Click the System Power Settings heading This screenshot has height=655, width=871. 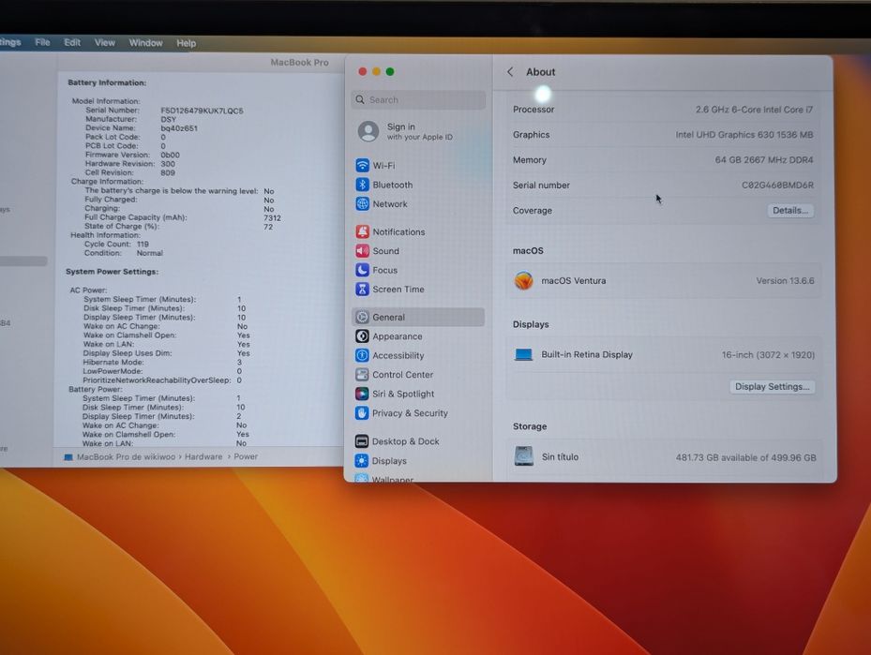pos(113,272)
